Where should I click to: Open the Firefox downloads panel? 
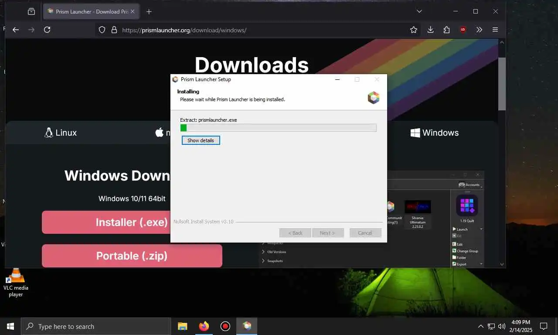tap(430, 30)
